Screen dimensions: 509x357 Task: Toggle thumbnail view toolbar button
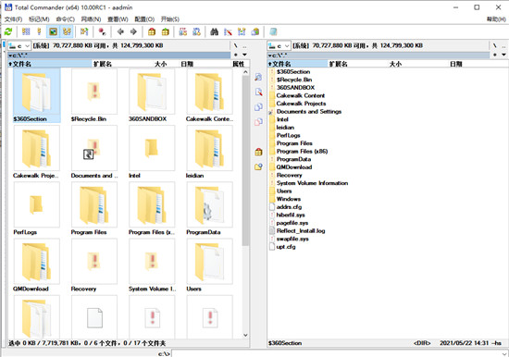[53, 31]
